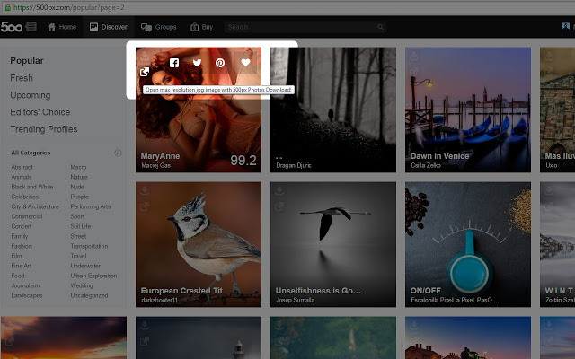The height and width of the screenshot is (359, 575).
Task: Click open-in-new-tab icon on European Crested Tit photo
Action: click(145, 206)
